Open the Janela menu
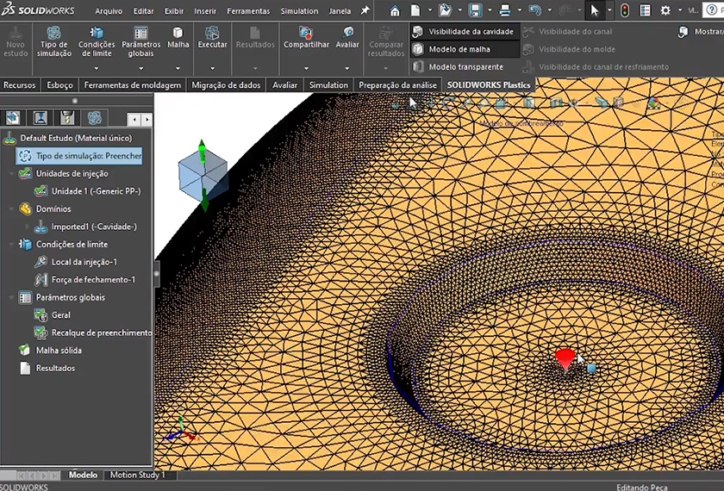724x491 pixels. point(340,11)
